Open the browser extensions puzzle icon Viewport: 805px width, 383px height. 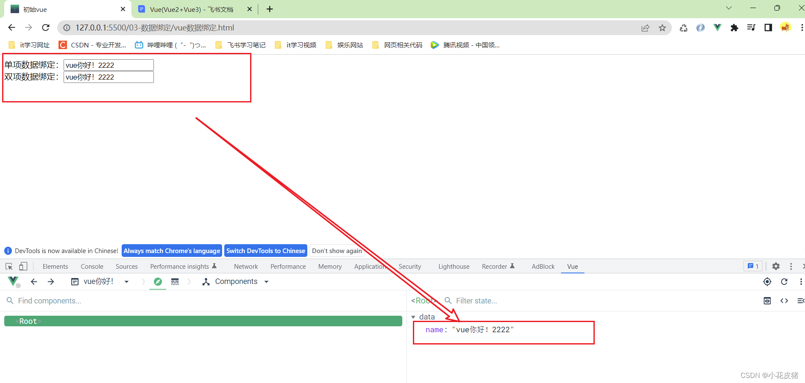[x=734, y=28]
